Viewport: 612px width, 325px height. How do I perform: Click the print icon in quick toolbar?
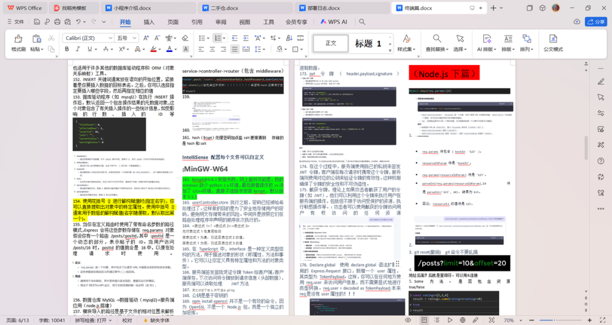[57, 22]
